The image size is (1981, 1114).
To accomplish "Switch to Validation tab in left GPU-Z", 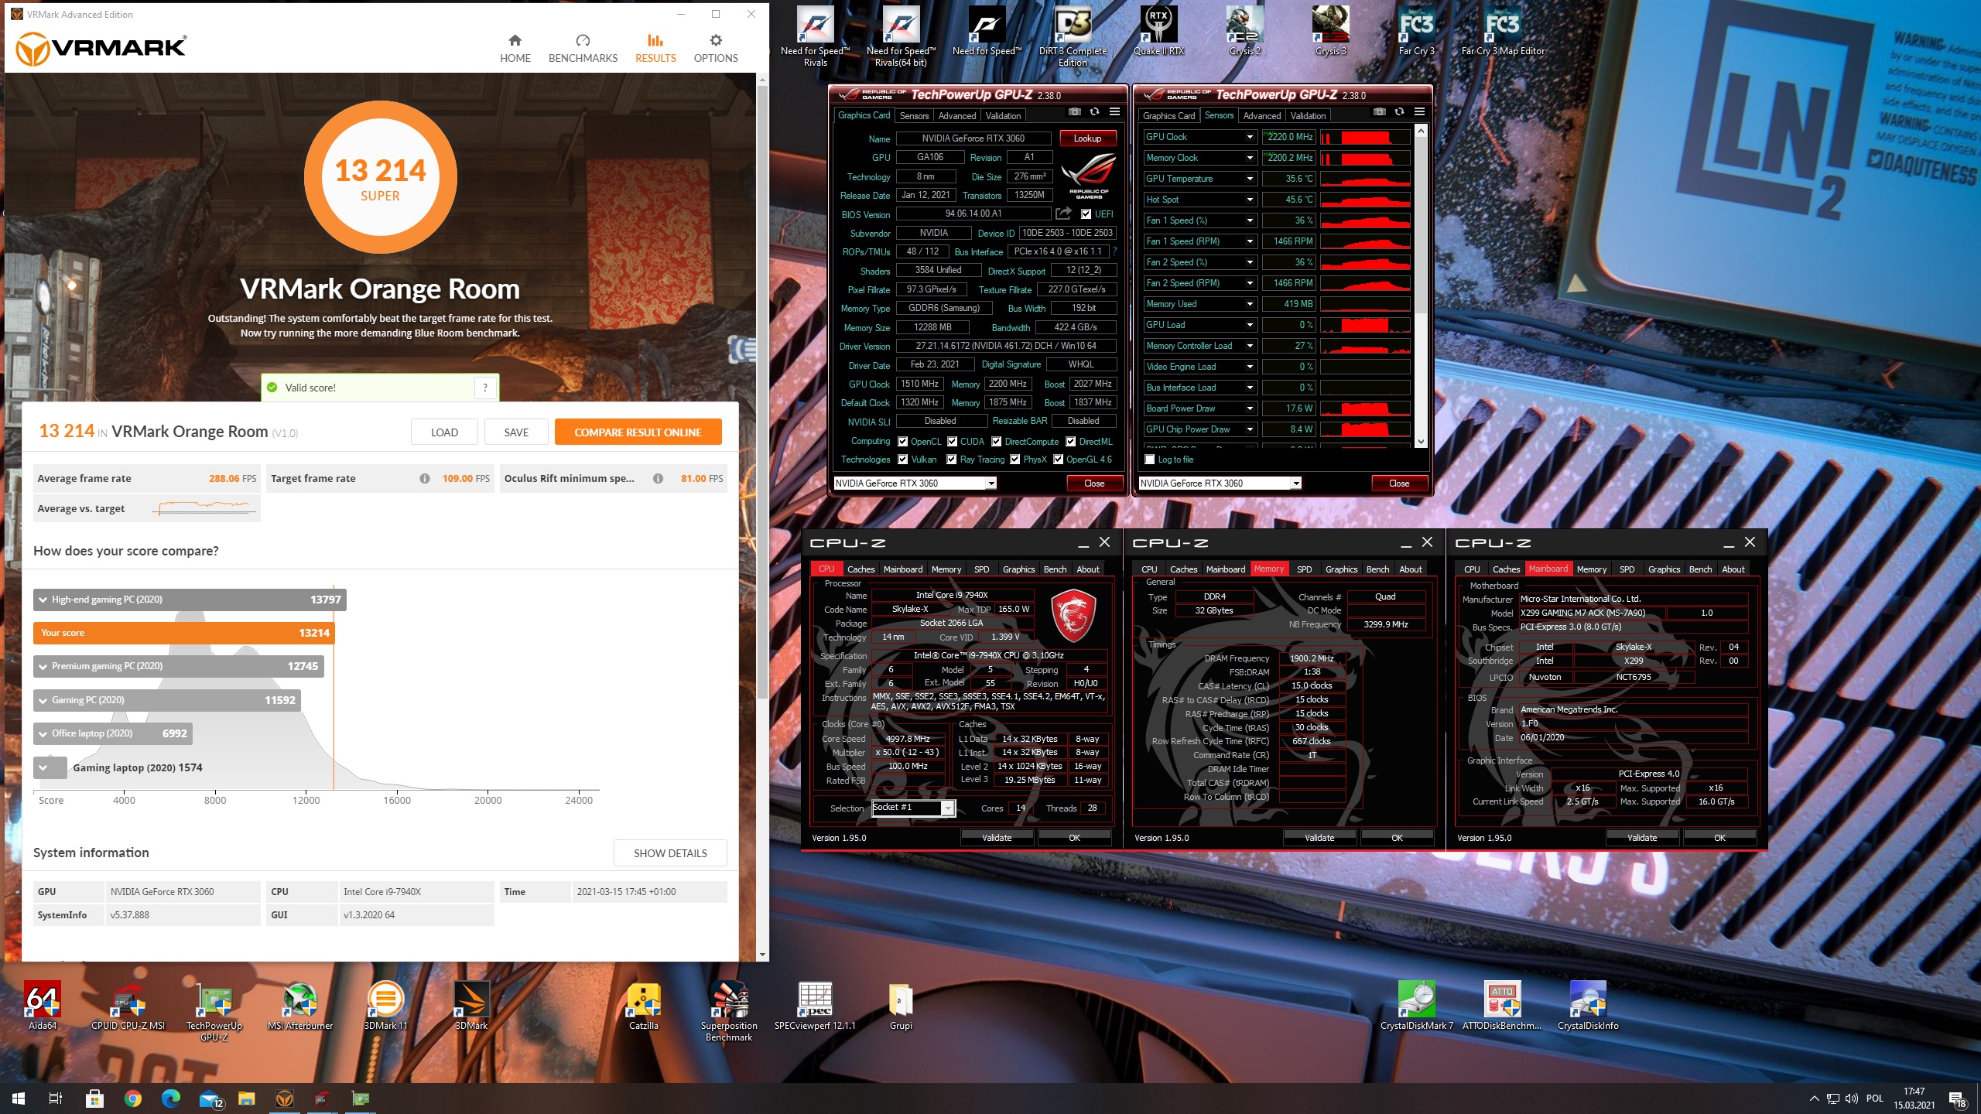I will click(1003, 116).
